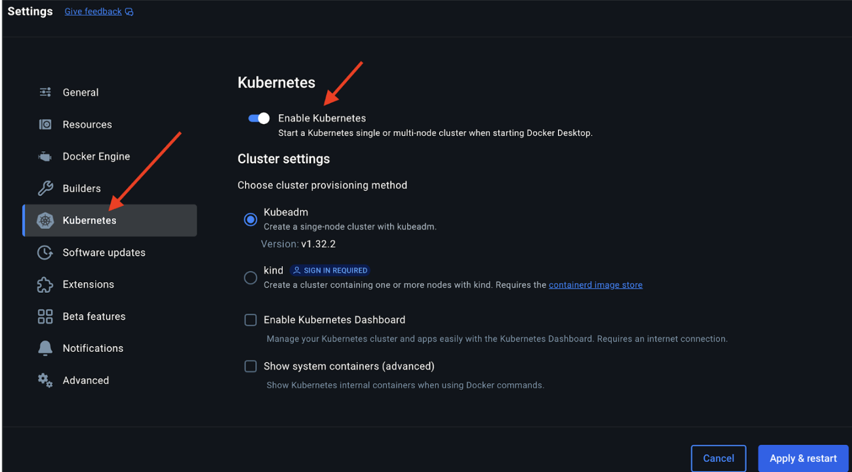
Task: Click the Resources disk icon
Action: (45, 124)
